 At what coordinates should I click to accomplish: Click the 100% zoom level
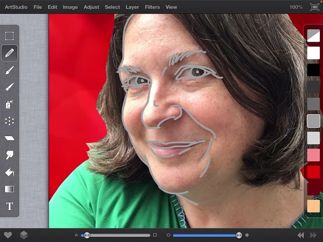tap(296, 7)
